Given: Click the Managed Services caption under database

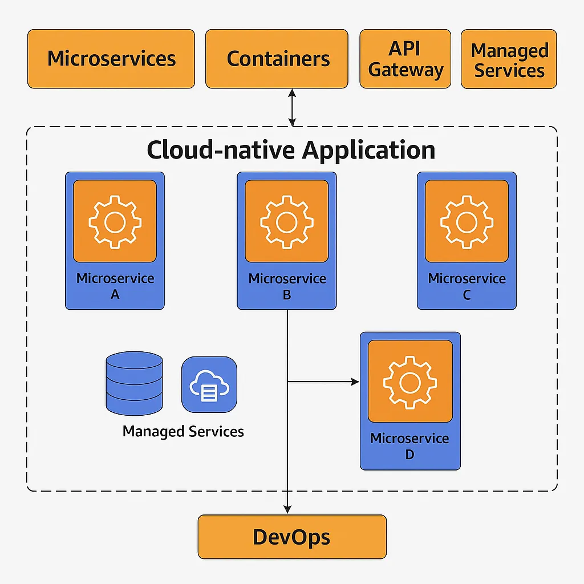Looking at the screenshot, I should point(183,431).
